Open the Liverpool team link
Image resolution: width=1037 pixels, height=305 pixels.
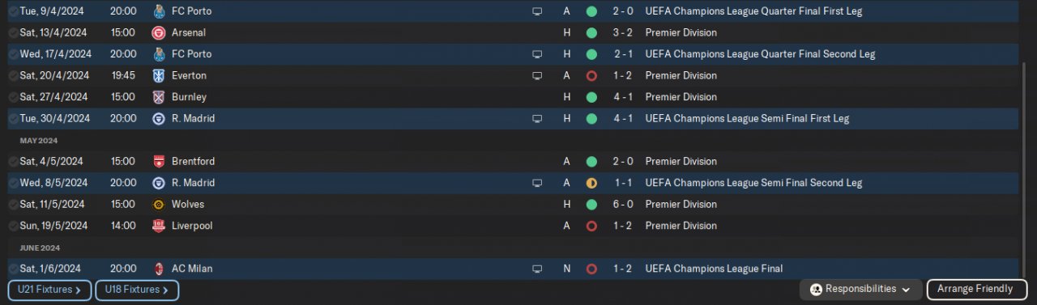pos(192,226)
